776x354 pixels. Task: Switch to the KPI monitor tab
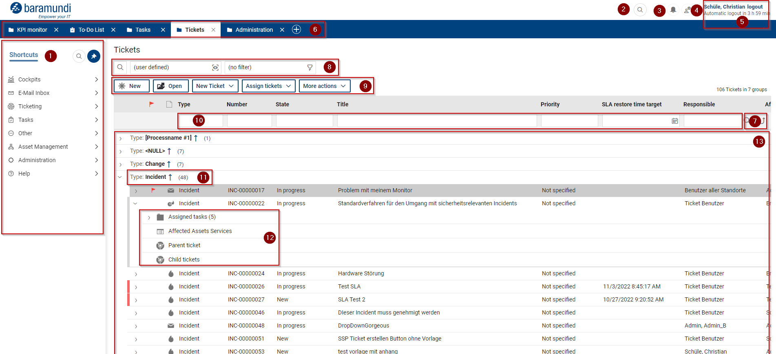pos(32,30)
